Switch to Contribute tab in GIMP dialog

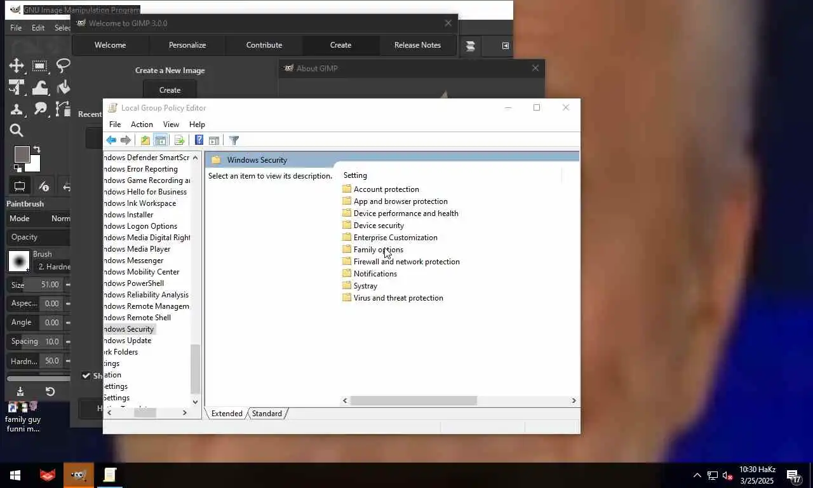point(264,45)
